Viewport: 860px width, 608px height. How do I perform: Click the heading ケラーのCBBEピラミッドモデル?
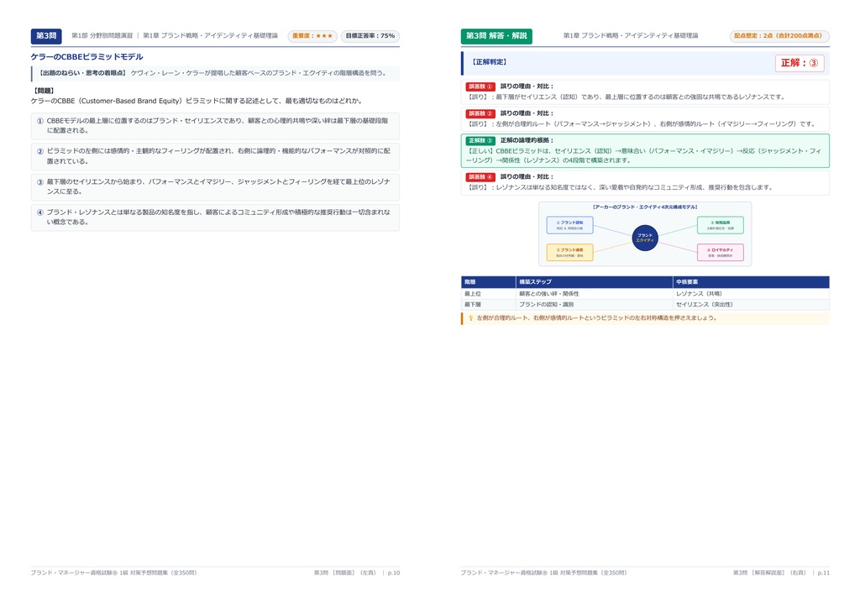point(87,56)
